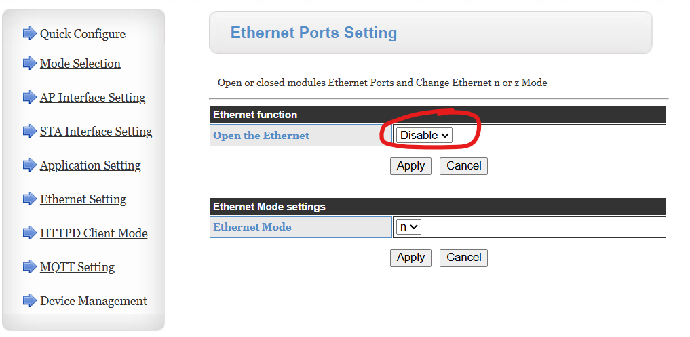The width and height of the screenshot is (690, 337).
Task: Apply the Ethernet Mode setting
Action: [410, 258]
